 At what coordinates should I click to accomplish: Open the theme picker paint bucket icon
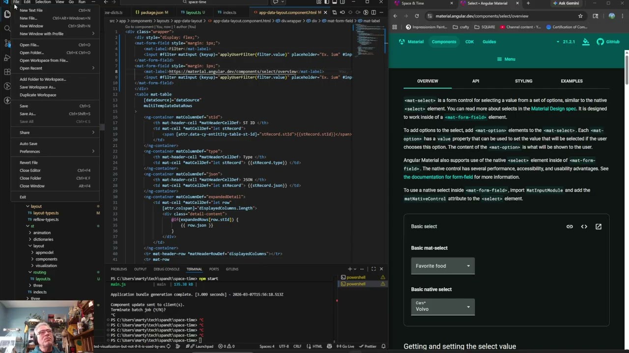pyautogui.click(x=586, y=42)
